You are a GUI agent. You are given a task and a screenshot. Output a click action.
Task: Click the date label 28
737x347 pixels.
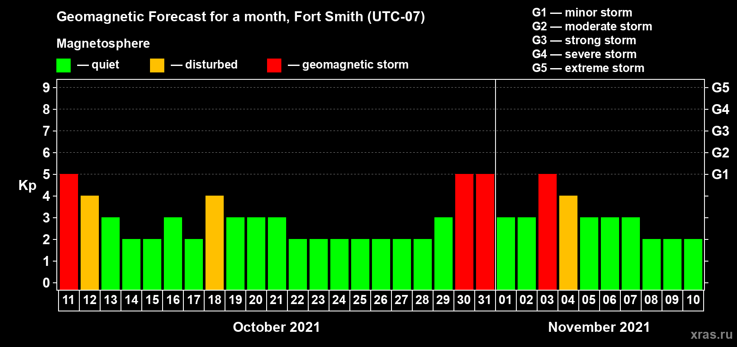click(422, 300)
